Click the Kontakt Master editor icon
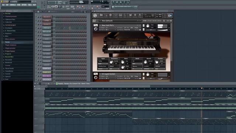The width and height of the screenshot is (236, 133). click(x=106, y=16)
